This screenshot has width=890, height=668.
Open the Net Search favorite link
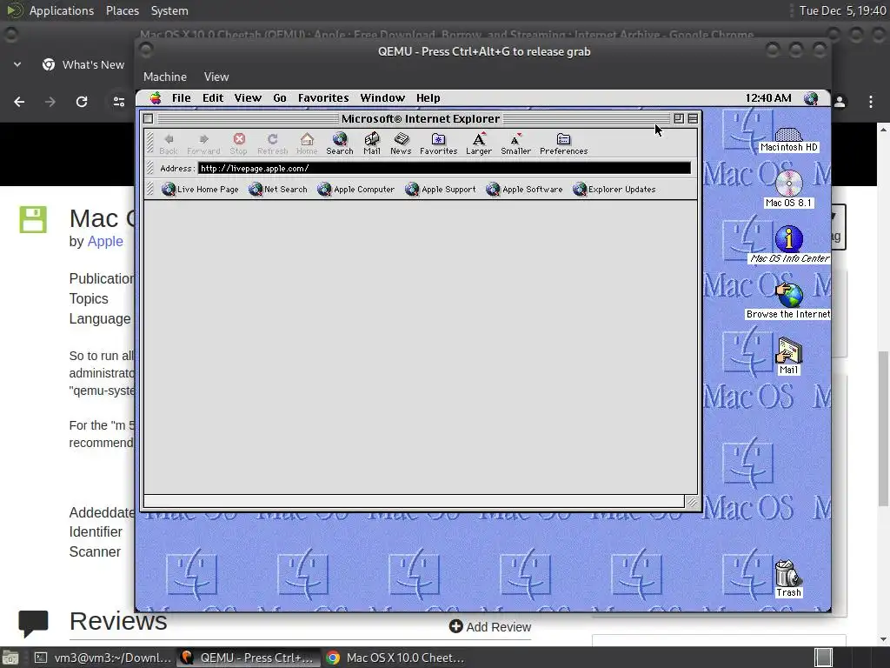[x=277, y=189]
